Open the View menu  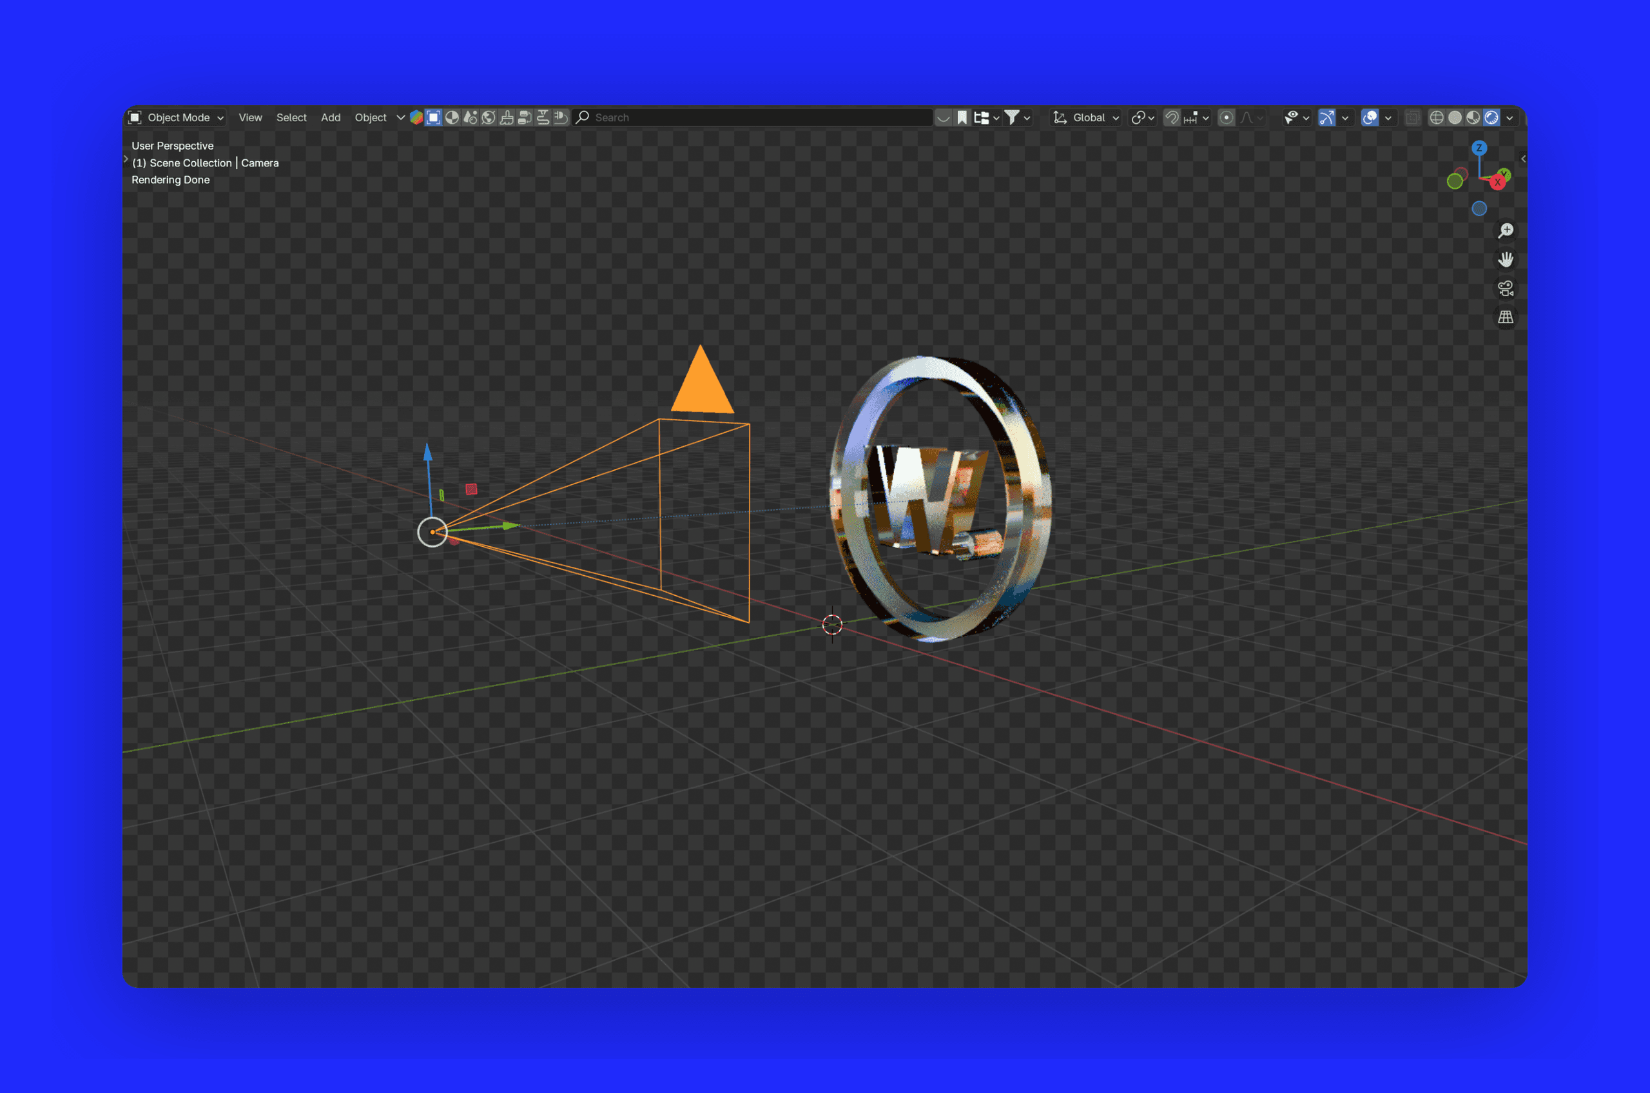tap(250, 118)
